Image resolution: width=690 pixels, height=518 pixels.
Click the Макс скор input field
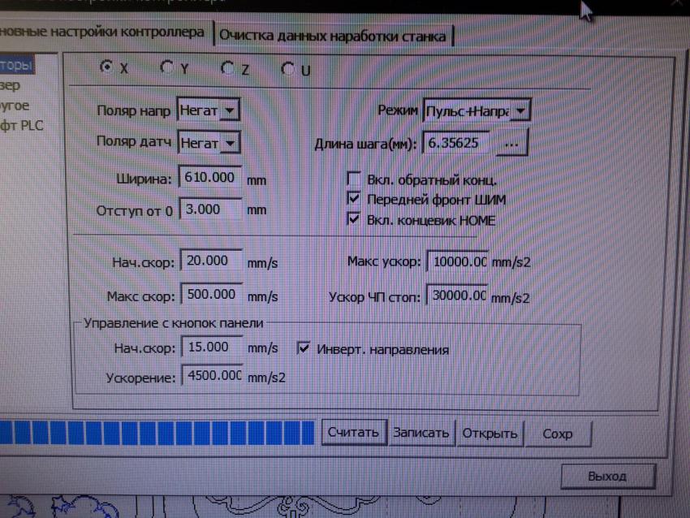(x=210, y=294)
